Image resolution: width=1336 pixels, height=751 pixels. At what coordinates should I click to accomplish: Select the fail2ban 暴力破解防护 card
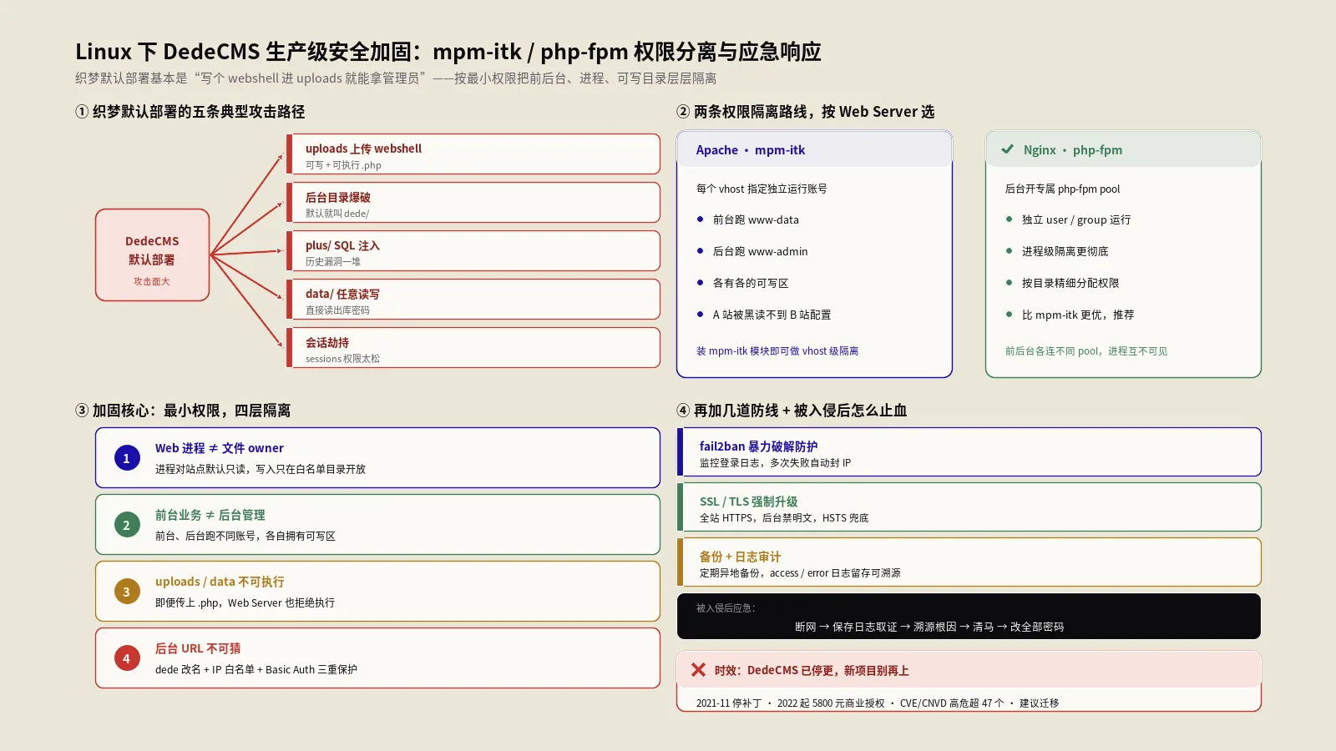tap(969, 451)
